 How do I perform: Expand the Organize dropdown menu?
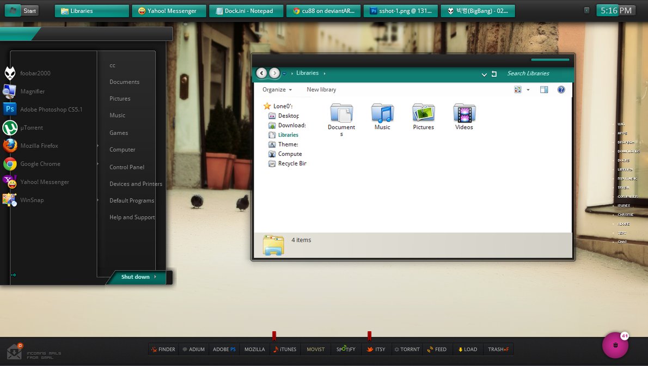pyautogui.click(x=277, y=90)
